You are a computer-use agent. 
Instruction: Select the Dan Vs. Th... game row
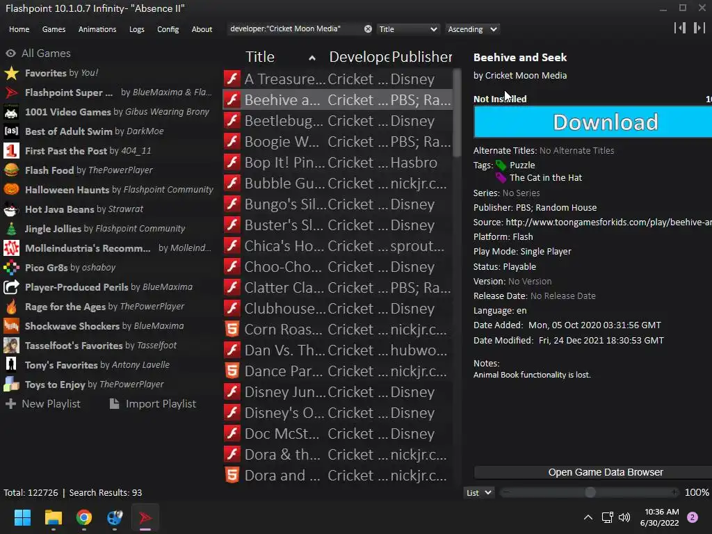339,350
